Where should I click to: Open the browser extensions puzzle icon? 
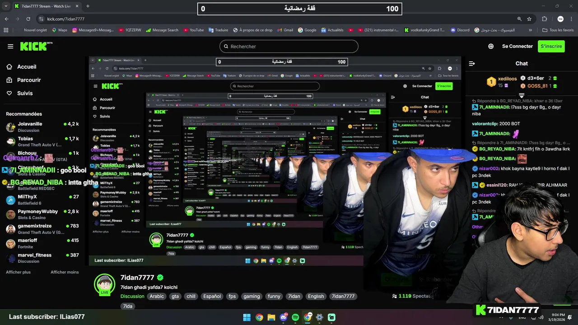(544, 19)
